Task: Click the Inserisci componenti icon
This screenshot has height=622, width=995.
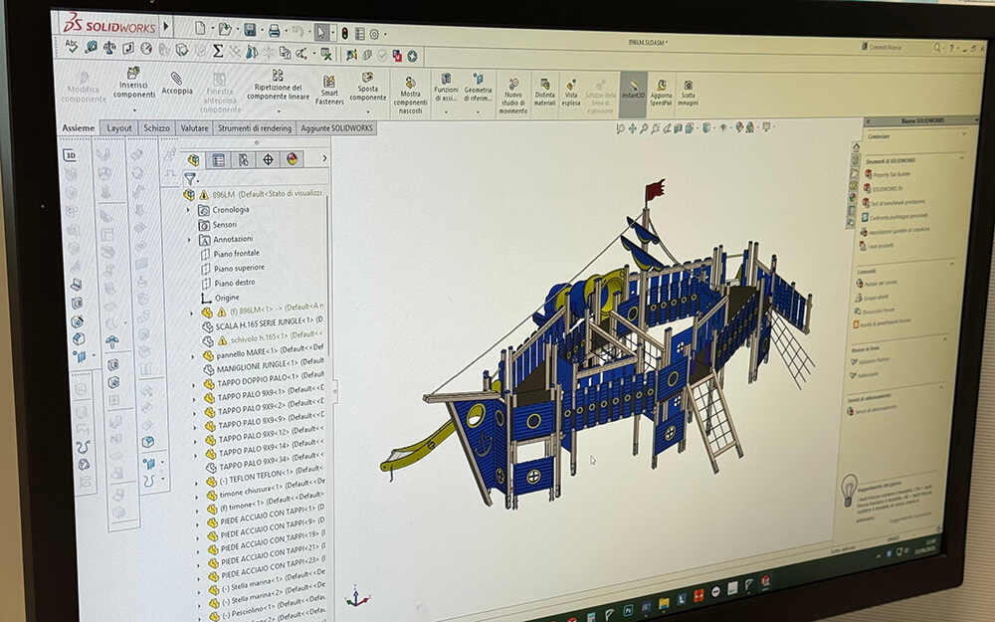Action: pos(133,74)
